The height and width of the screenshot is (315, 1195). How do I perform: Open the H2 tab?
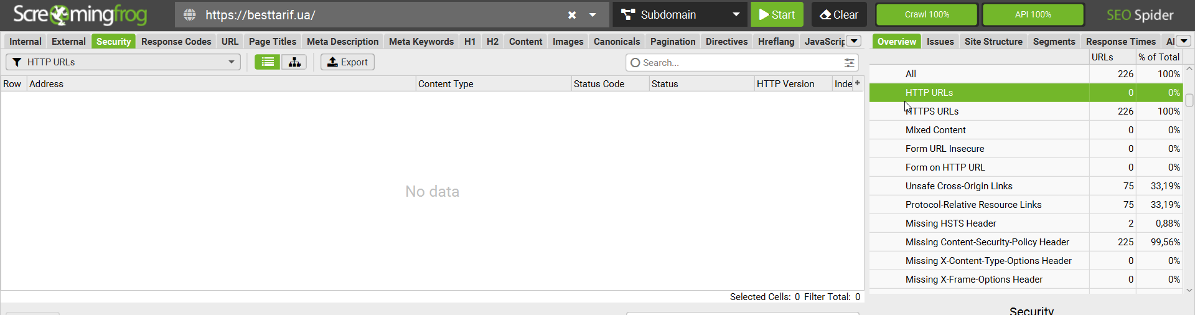pyautogui.click(x=492, y=42)
